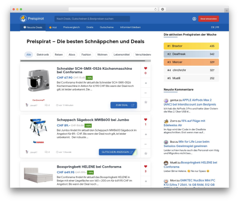This screenshot has height=202, width=239.
Task: Bookmark Schneider Küchenmaschine deal with star
Action: pos(146,102)
